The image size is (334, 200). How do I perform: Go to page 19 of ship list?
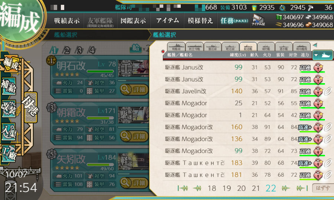226,188
